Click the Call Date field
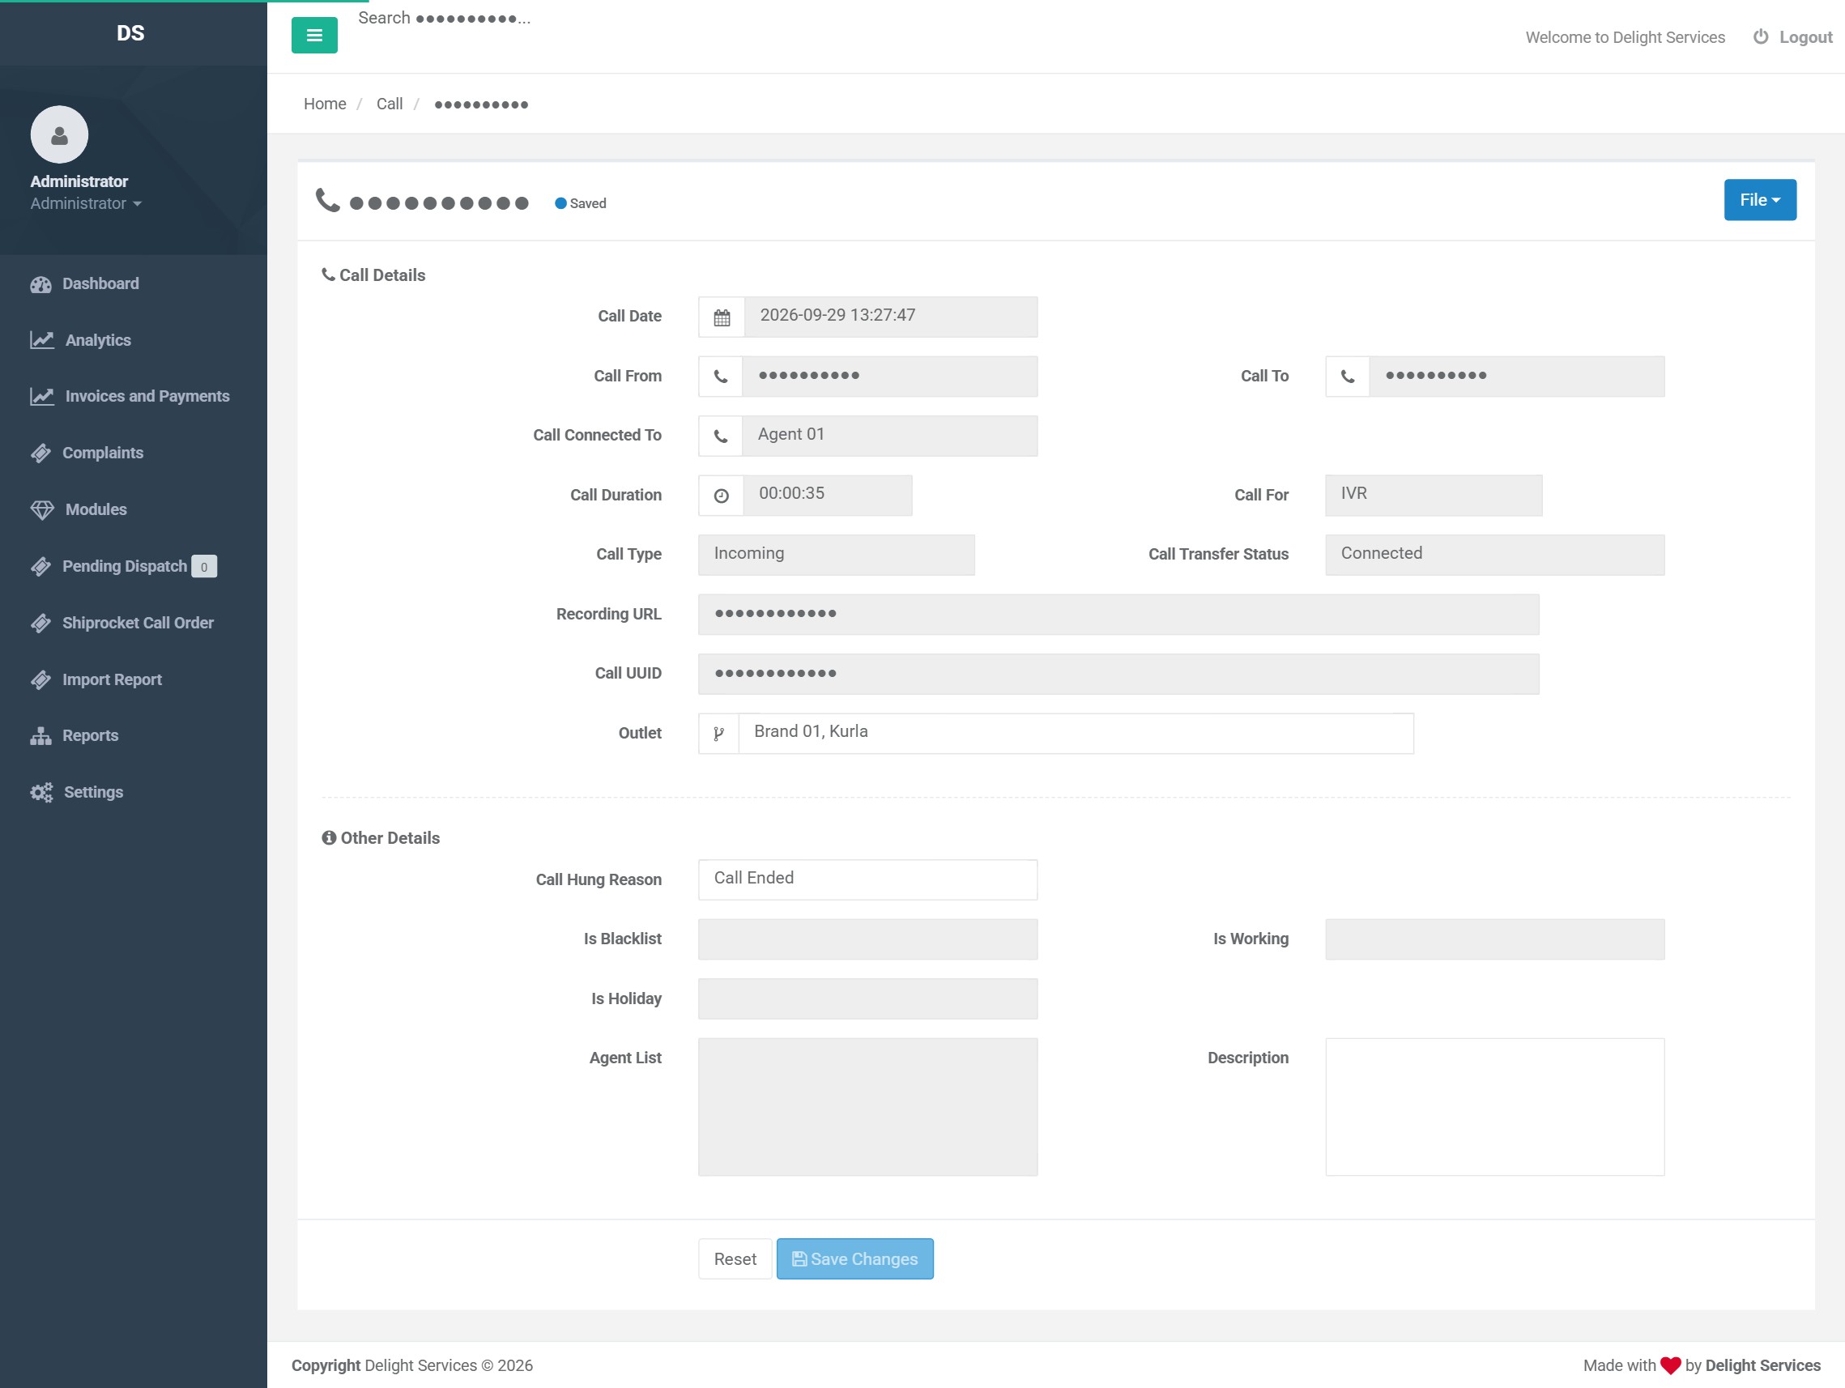1845x1388 pixels. point(891,317)
